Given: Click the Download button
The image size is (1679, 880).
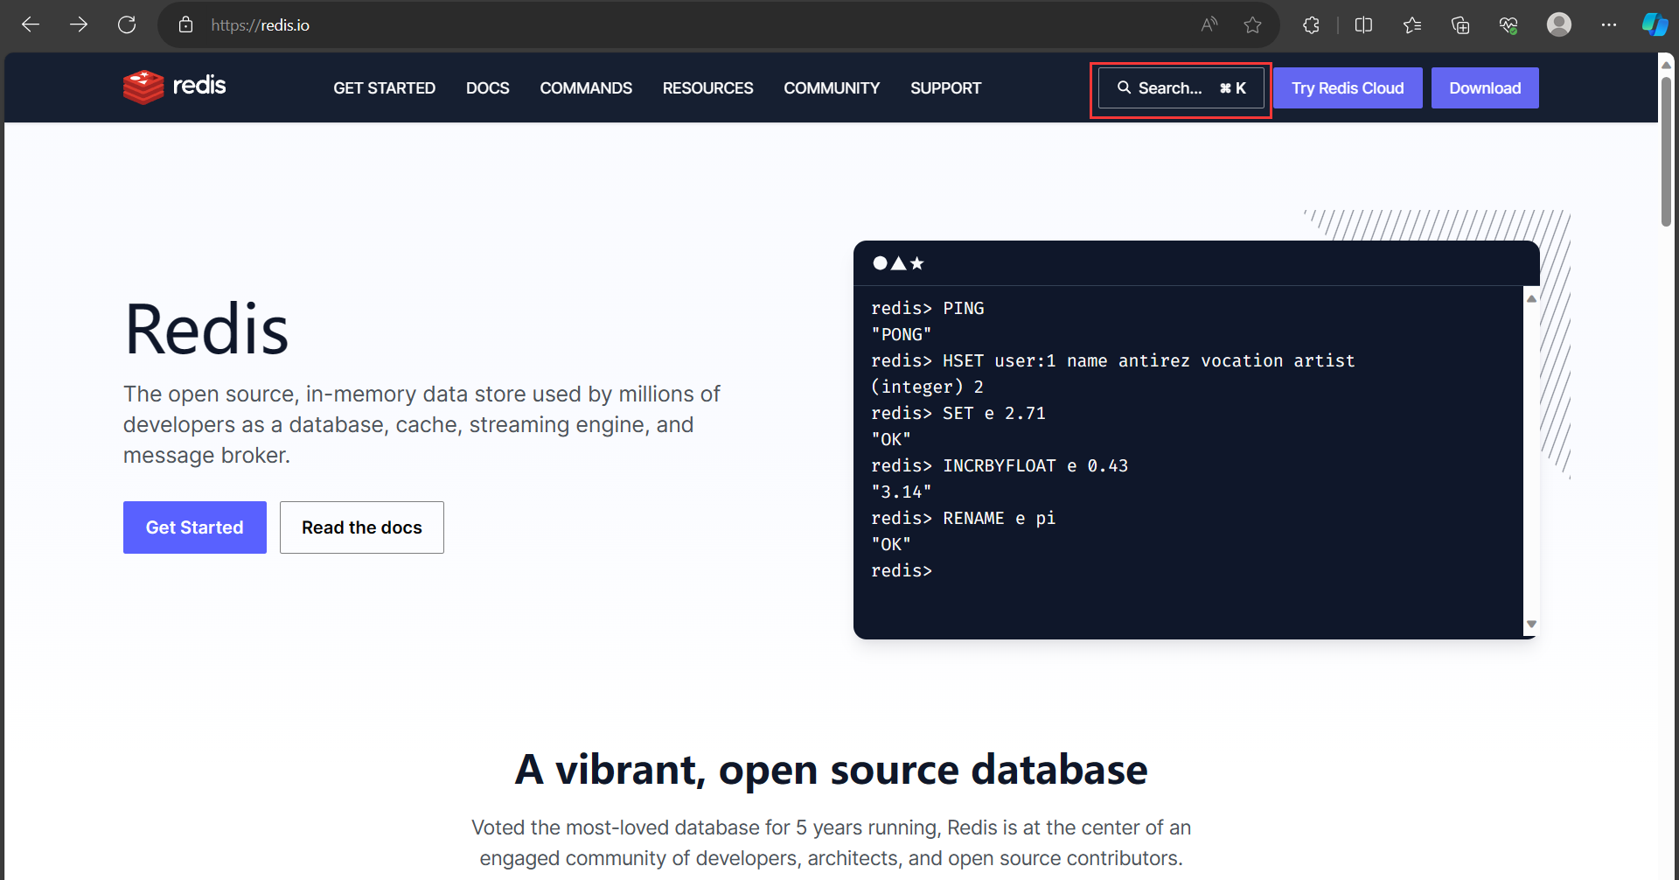Looking at the screenshot, I should (x=1485, y=87).
